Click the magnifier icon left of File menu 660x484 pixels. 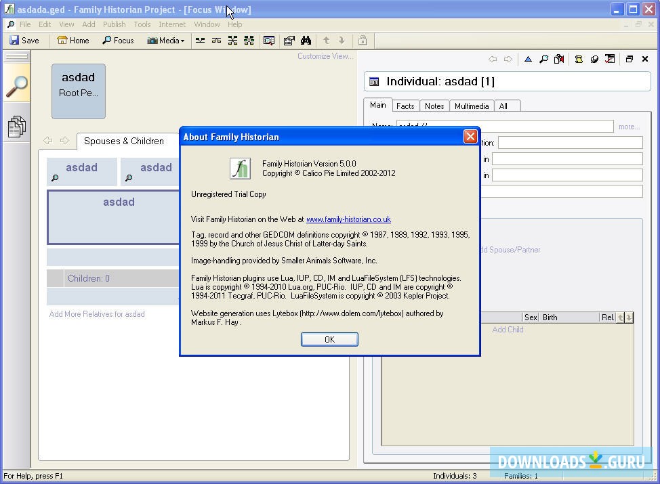coord(11,24)
